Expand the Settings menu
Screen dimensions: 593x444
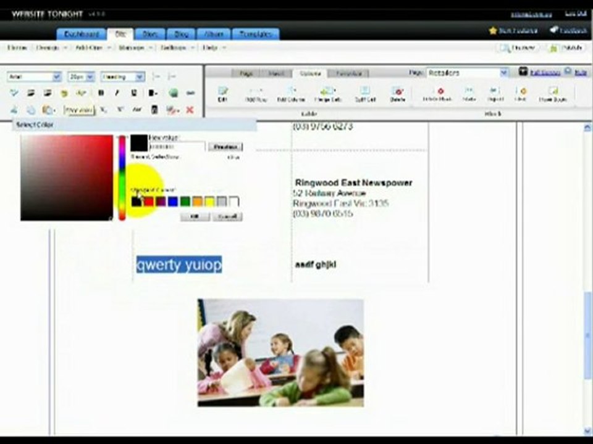[177, 48]
